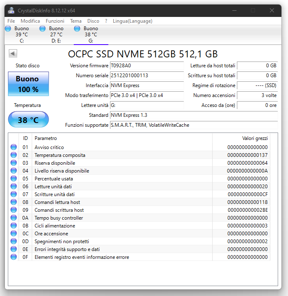Select raw value 00000000000118
The width and height of the screenshot is (288, 296).
(x=248, y=202)
